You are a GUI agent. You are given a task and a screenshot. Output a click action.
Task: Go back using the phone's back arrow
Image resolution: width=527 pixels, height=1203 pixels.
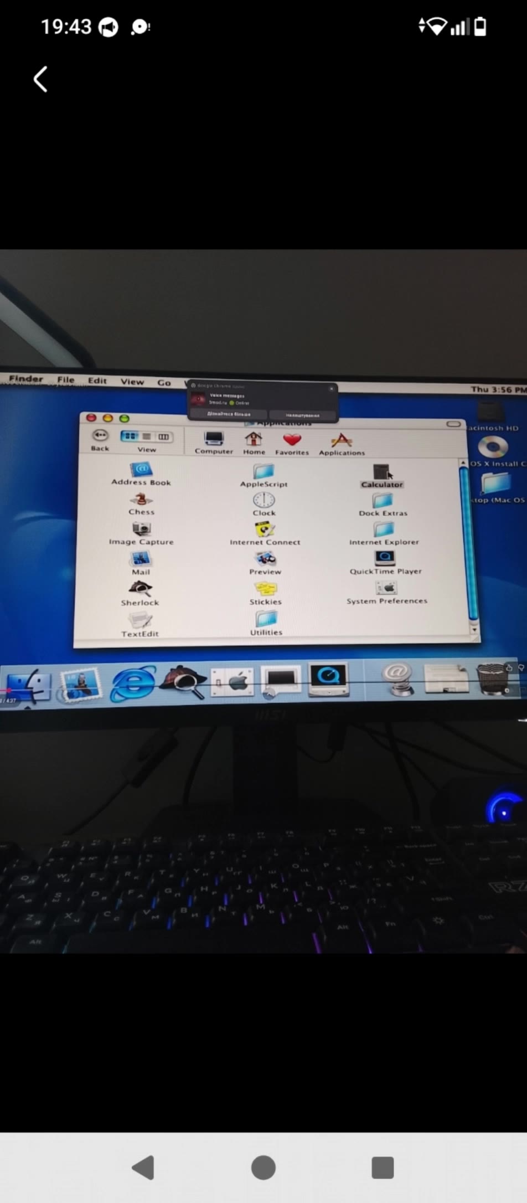40,79
